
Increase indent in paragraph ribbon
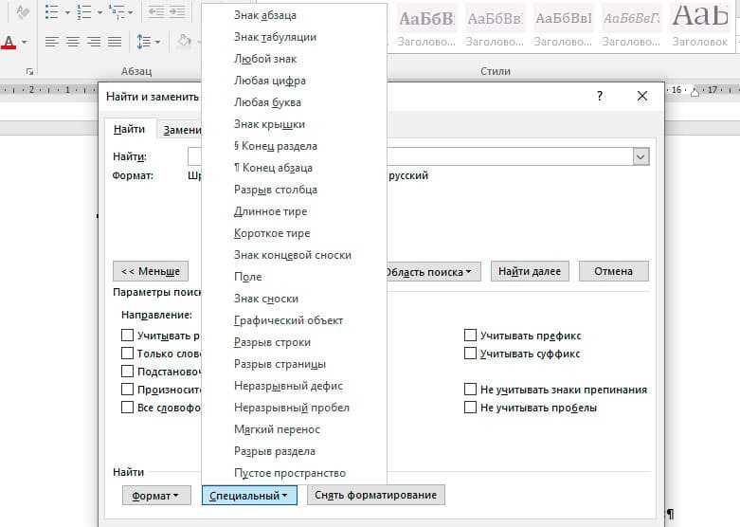pos(177,12)
